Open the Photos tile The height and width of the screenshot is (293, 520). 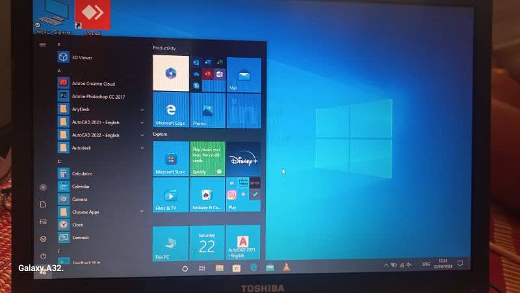(x=207, y=110)
